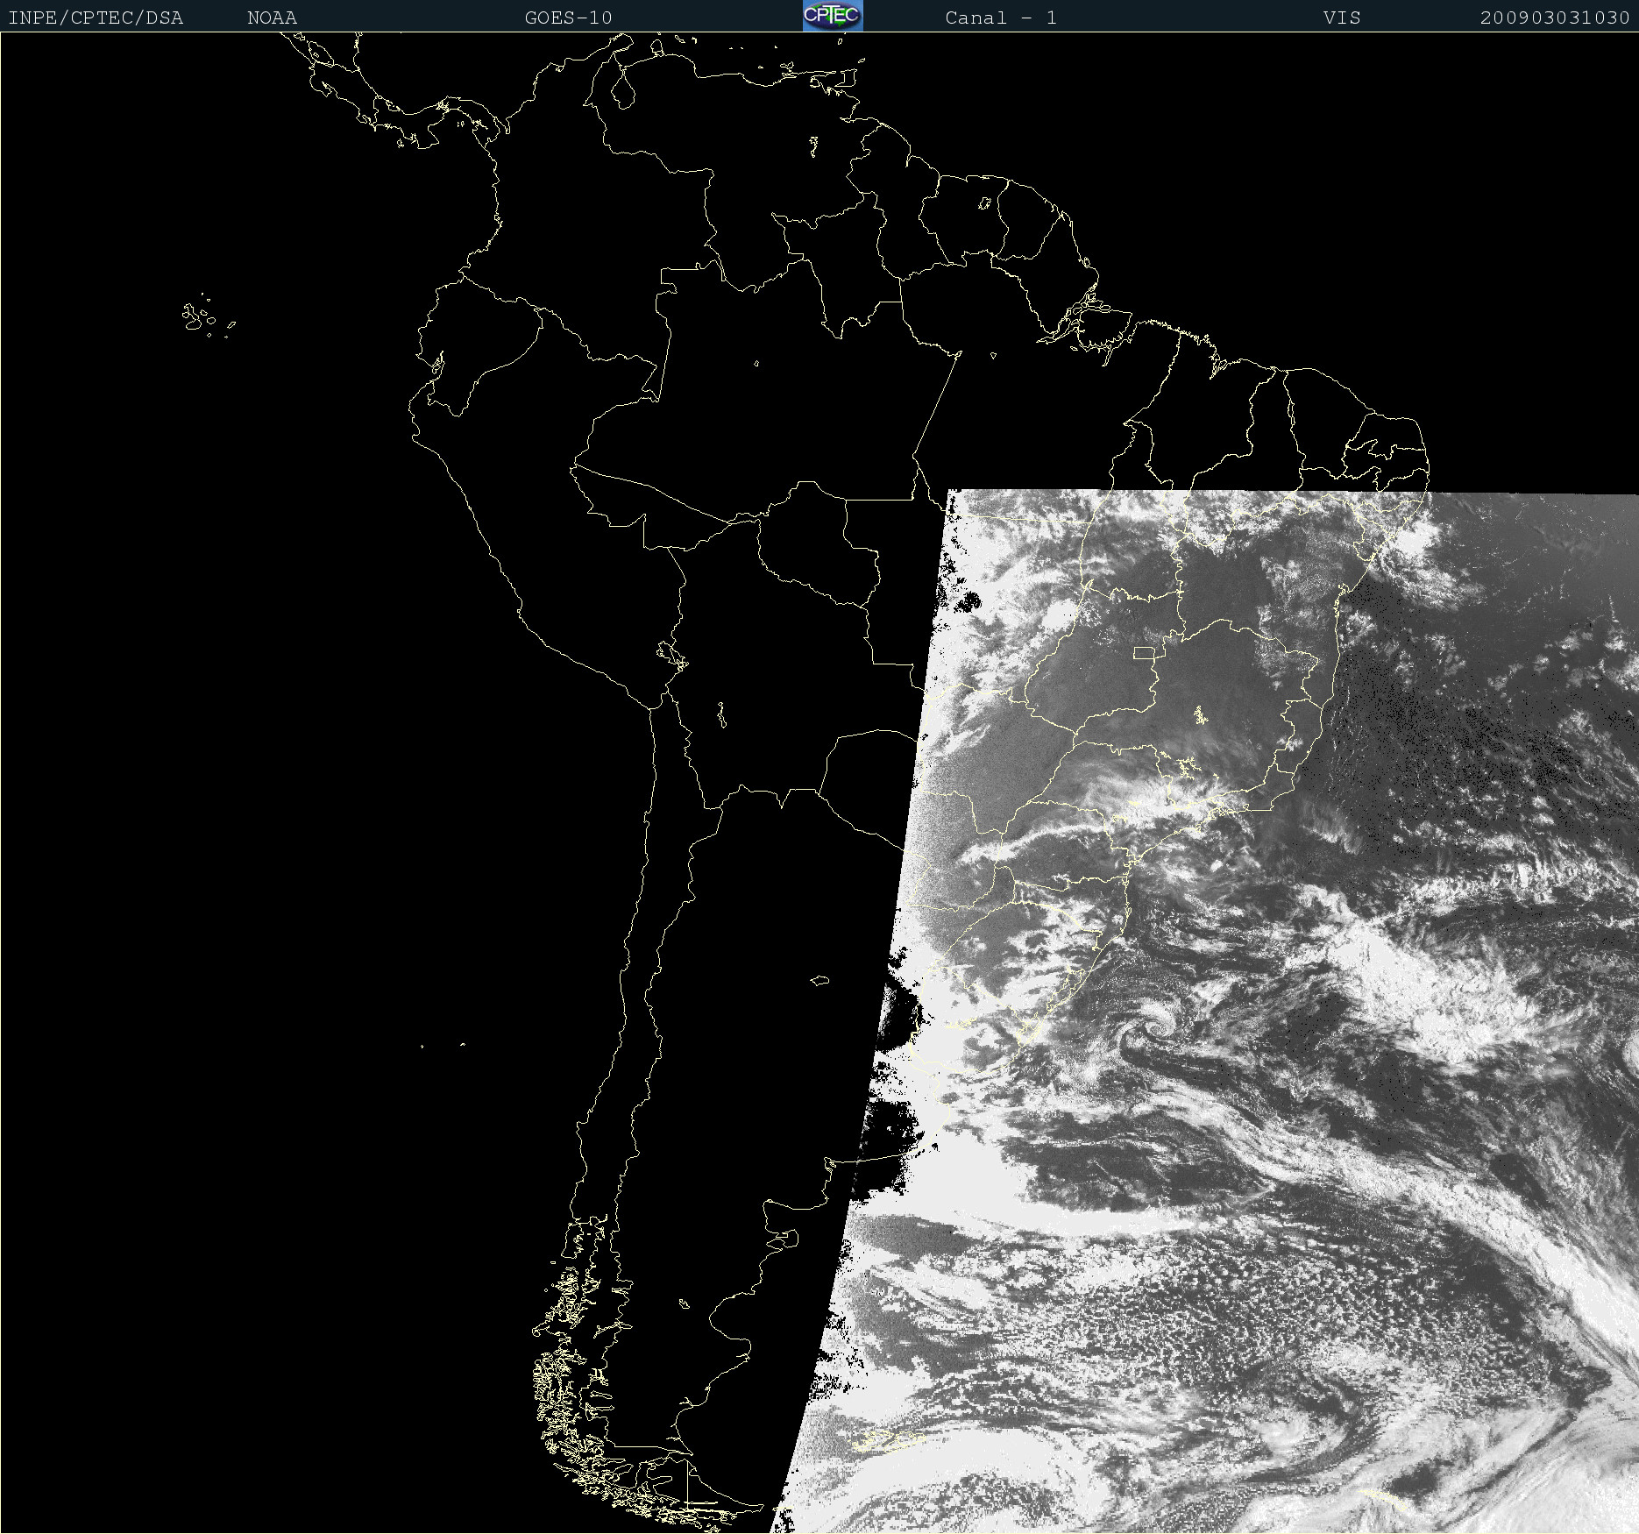Click the VIS channel label

coord(1342,18)
